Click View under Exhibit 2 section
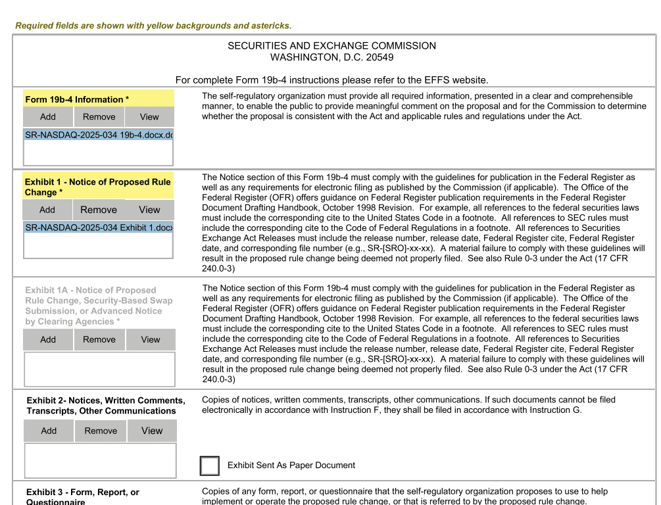Image resolution: width=661 pixels, height=505 pixels. (151, 431)
